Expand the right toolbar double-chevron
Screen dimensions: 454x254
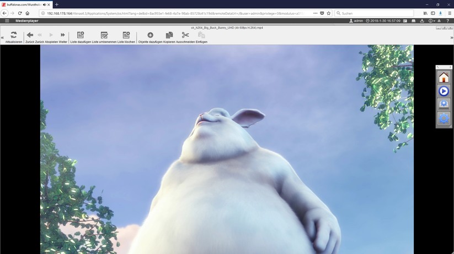[x=451, y=37]
